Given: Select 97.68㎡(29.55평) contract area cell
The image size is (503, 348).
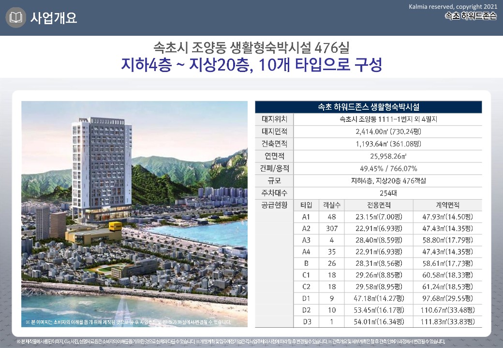Looking at the screenshot, I should [447, 298].
